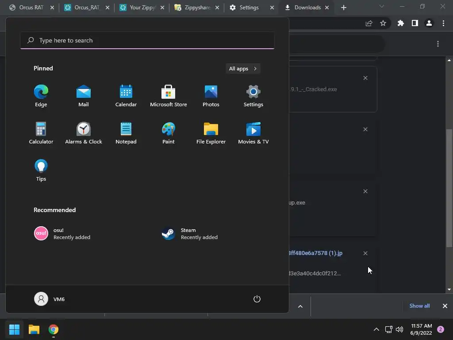453x340 pixels.
Task: Open the Chrome three-dot menu
Action: [x=443, y=23]
